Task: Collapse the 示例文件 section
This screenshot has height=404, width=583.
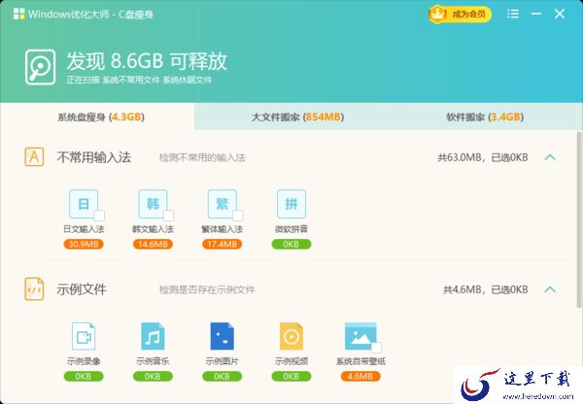Action: coord(550,289)
